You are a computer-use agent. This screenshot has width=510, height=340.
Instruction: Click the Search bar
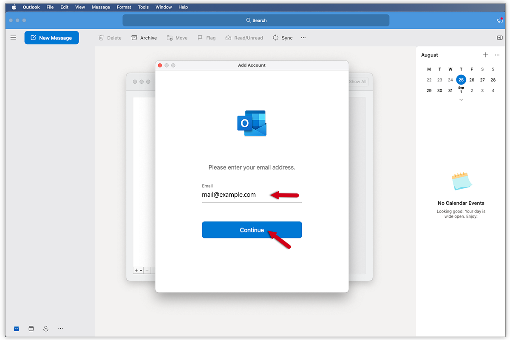pyautogui.click(x=256, y=20)
